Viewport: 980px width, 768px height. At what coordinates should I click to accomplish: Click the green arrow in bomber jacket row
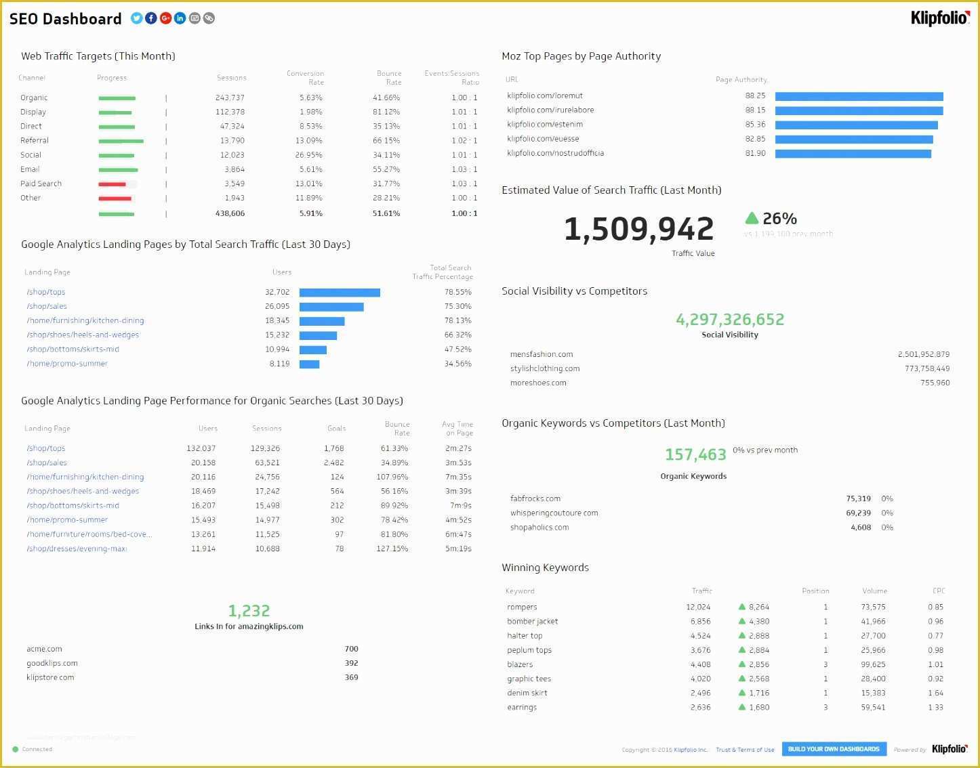742,621
